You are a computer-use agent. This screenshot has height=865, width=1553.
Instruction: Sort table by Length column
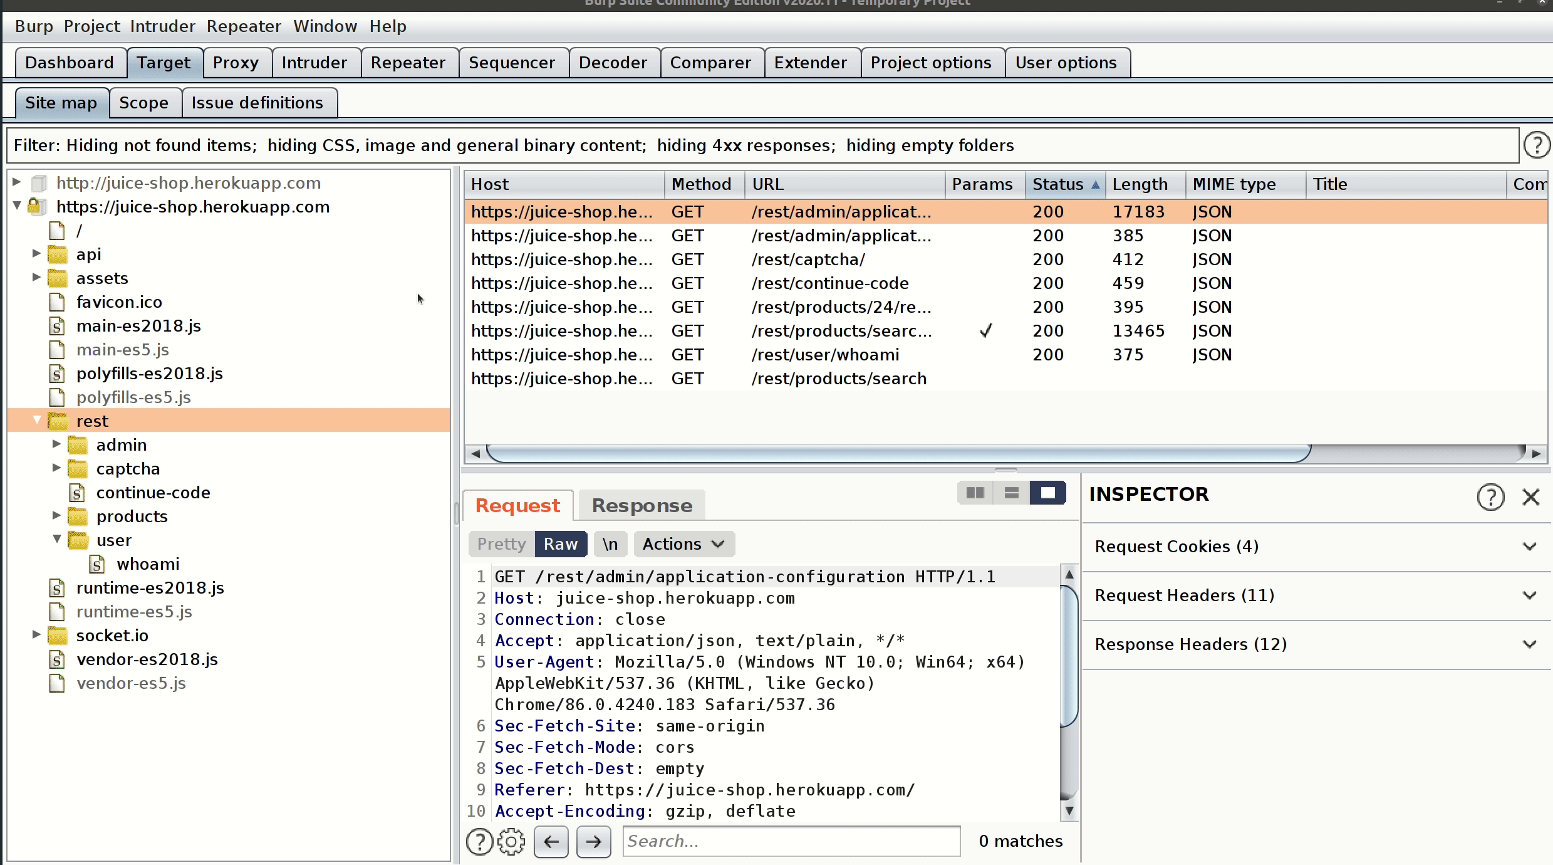pyautogui.click(x=1145, y=184)
